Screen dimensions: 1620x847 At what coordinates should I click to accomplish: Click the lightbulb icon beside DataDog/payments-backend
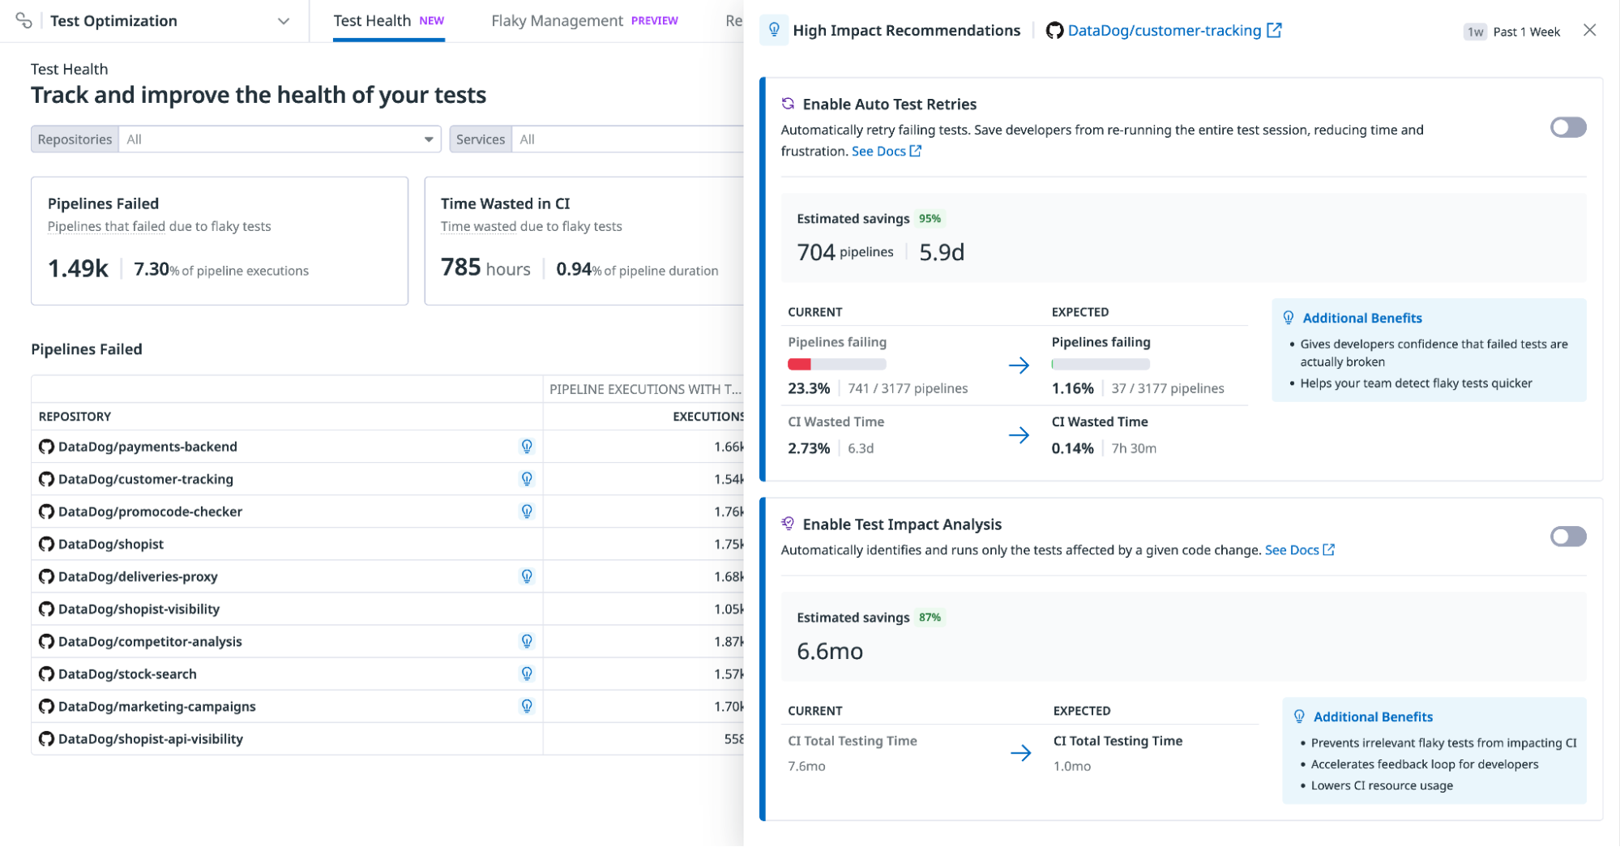coord(528,446)
